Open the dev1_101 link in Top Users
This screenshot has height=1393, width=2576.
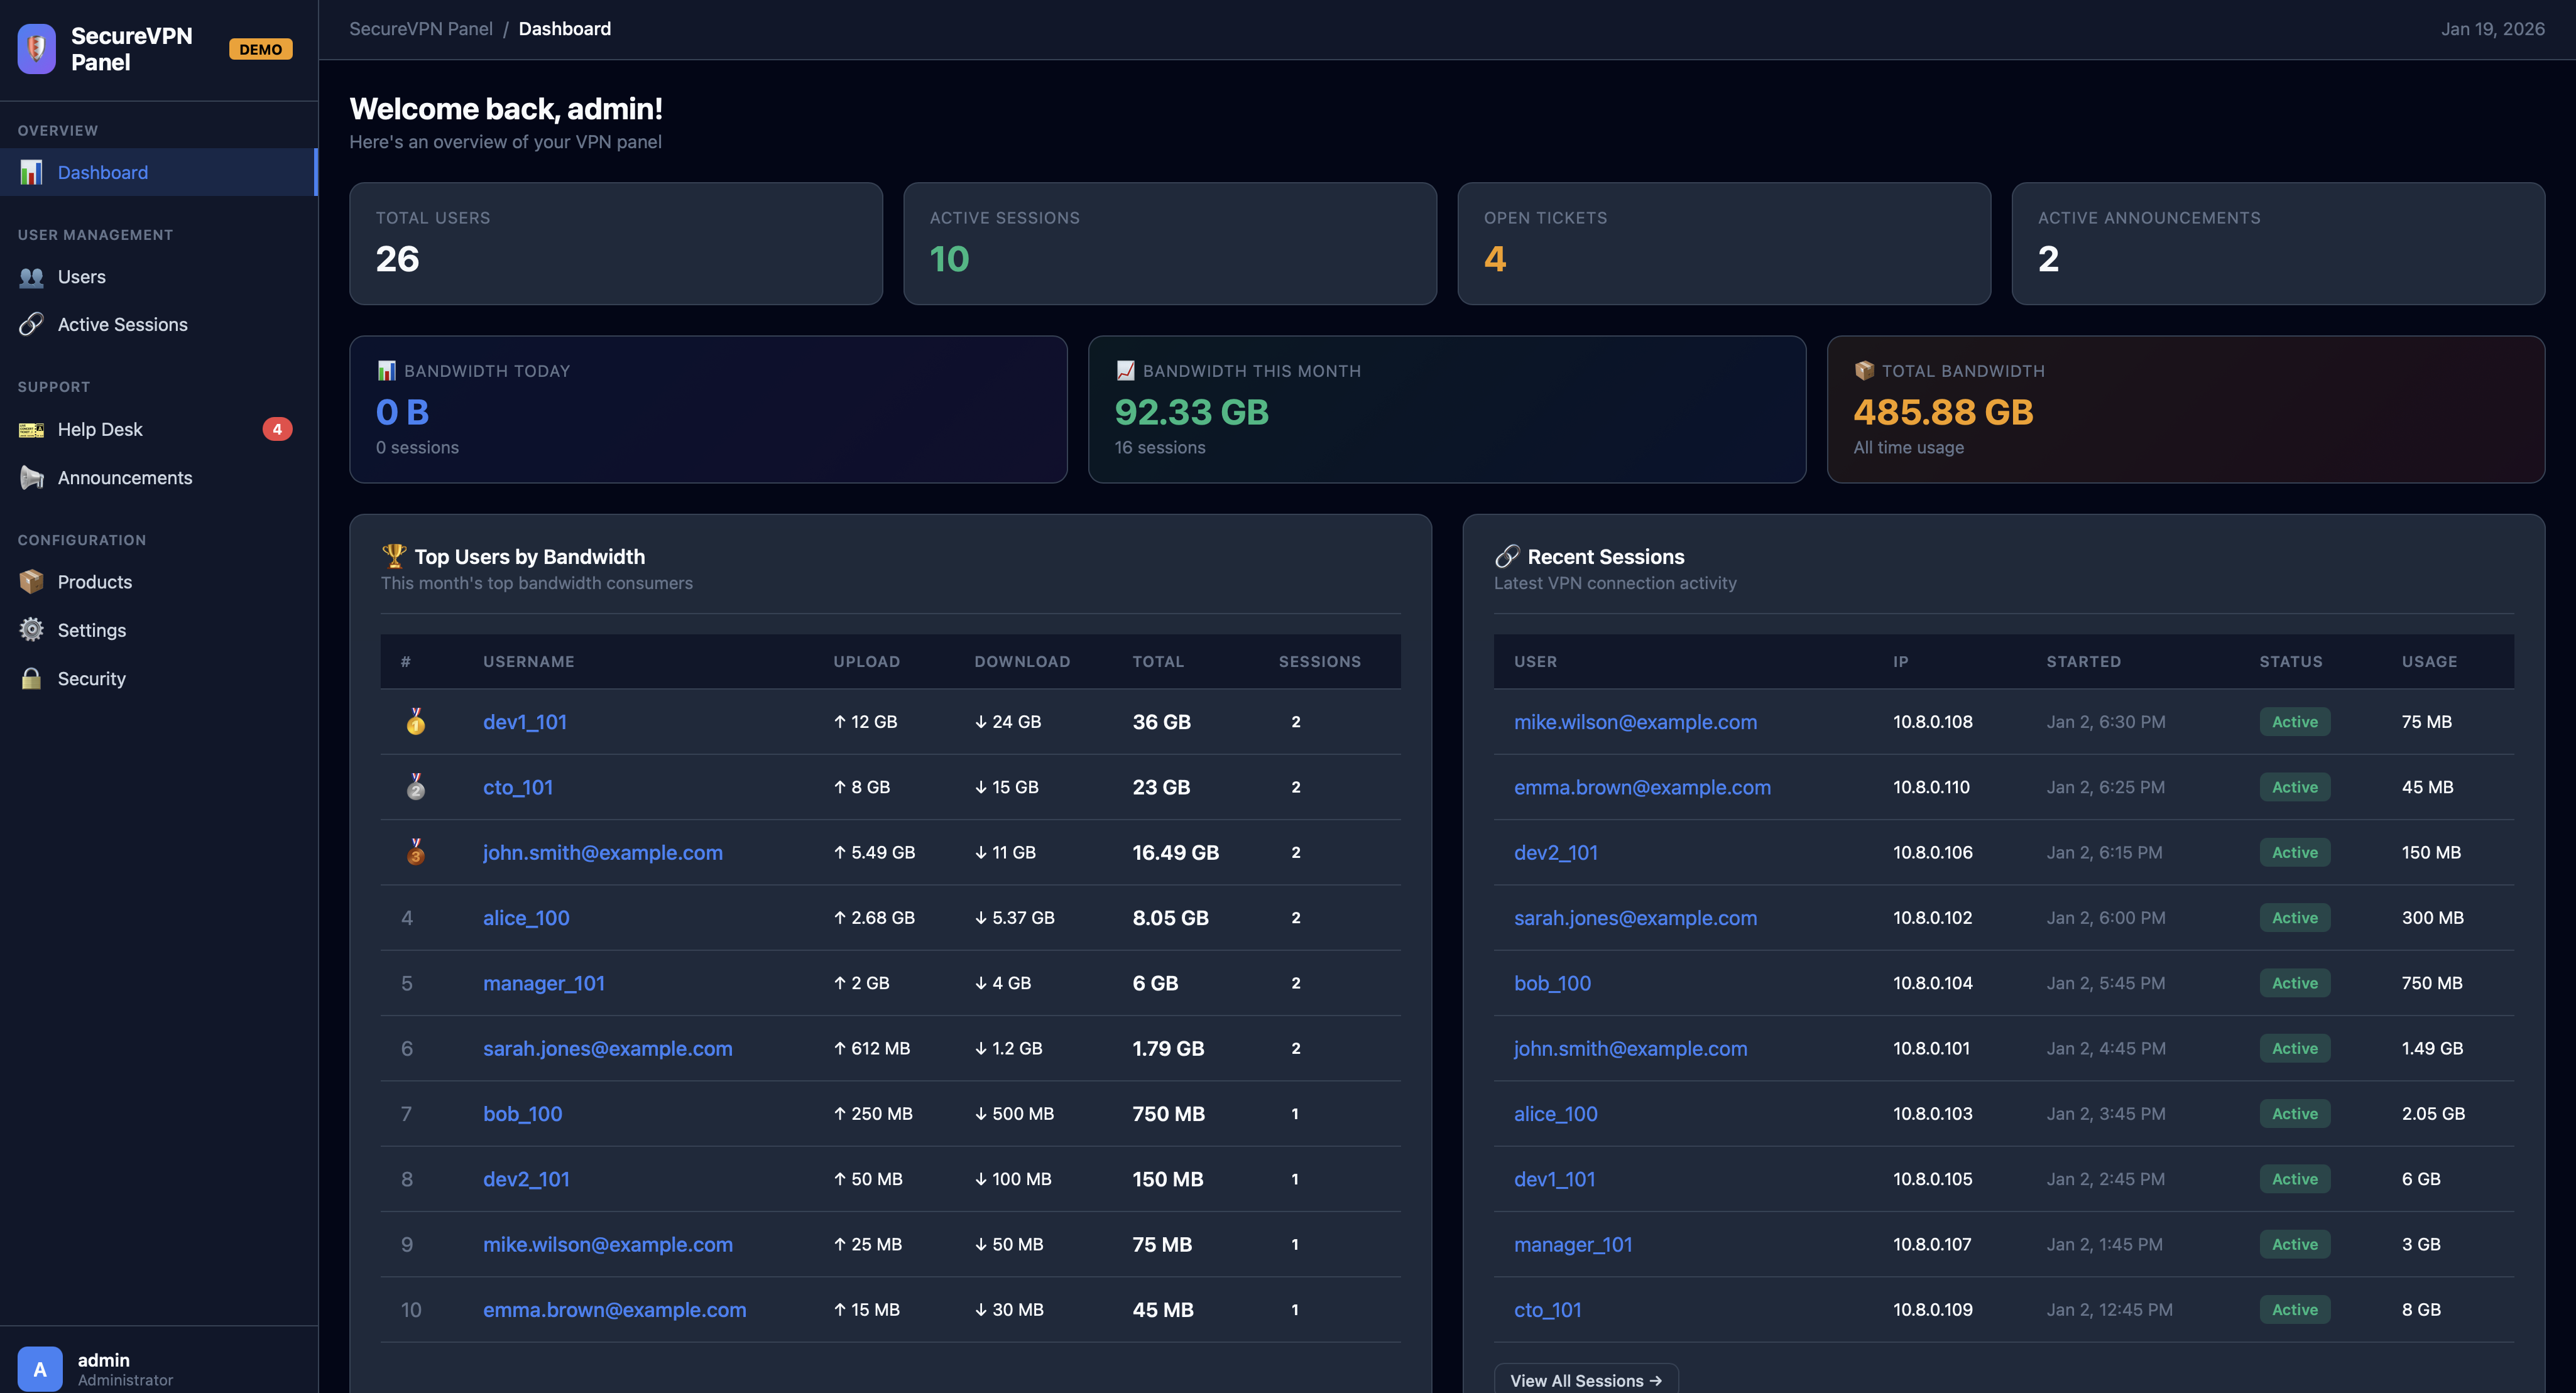click(524, 722)
